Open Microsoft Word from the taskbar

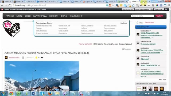34,94
